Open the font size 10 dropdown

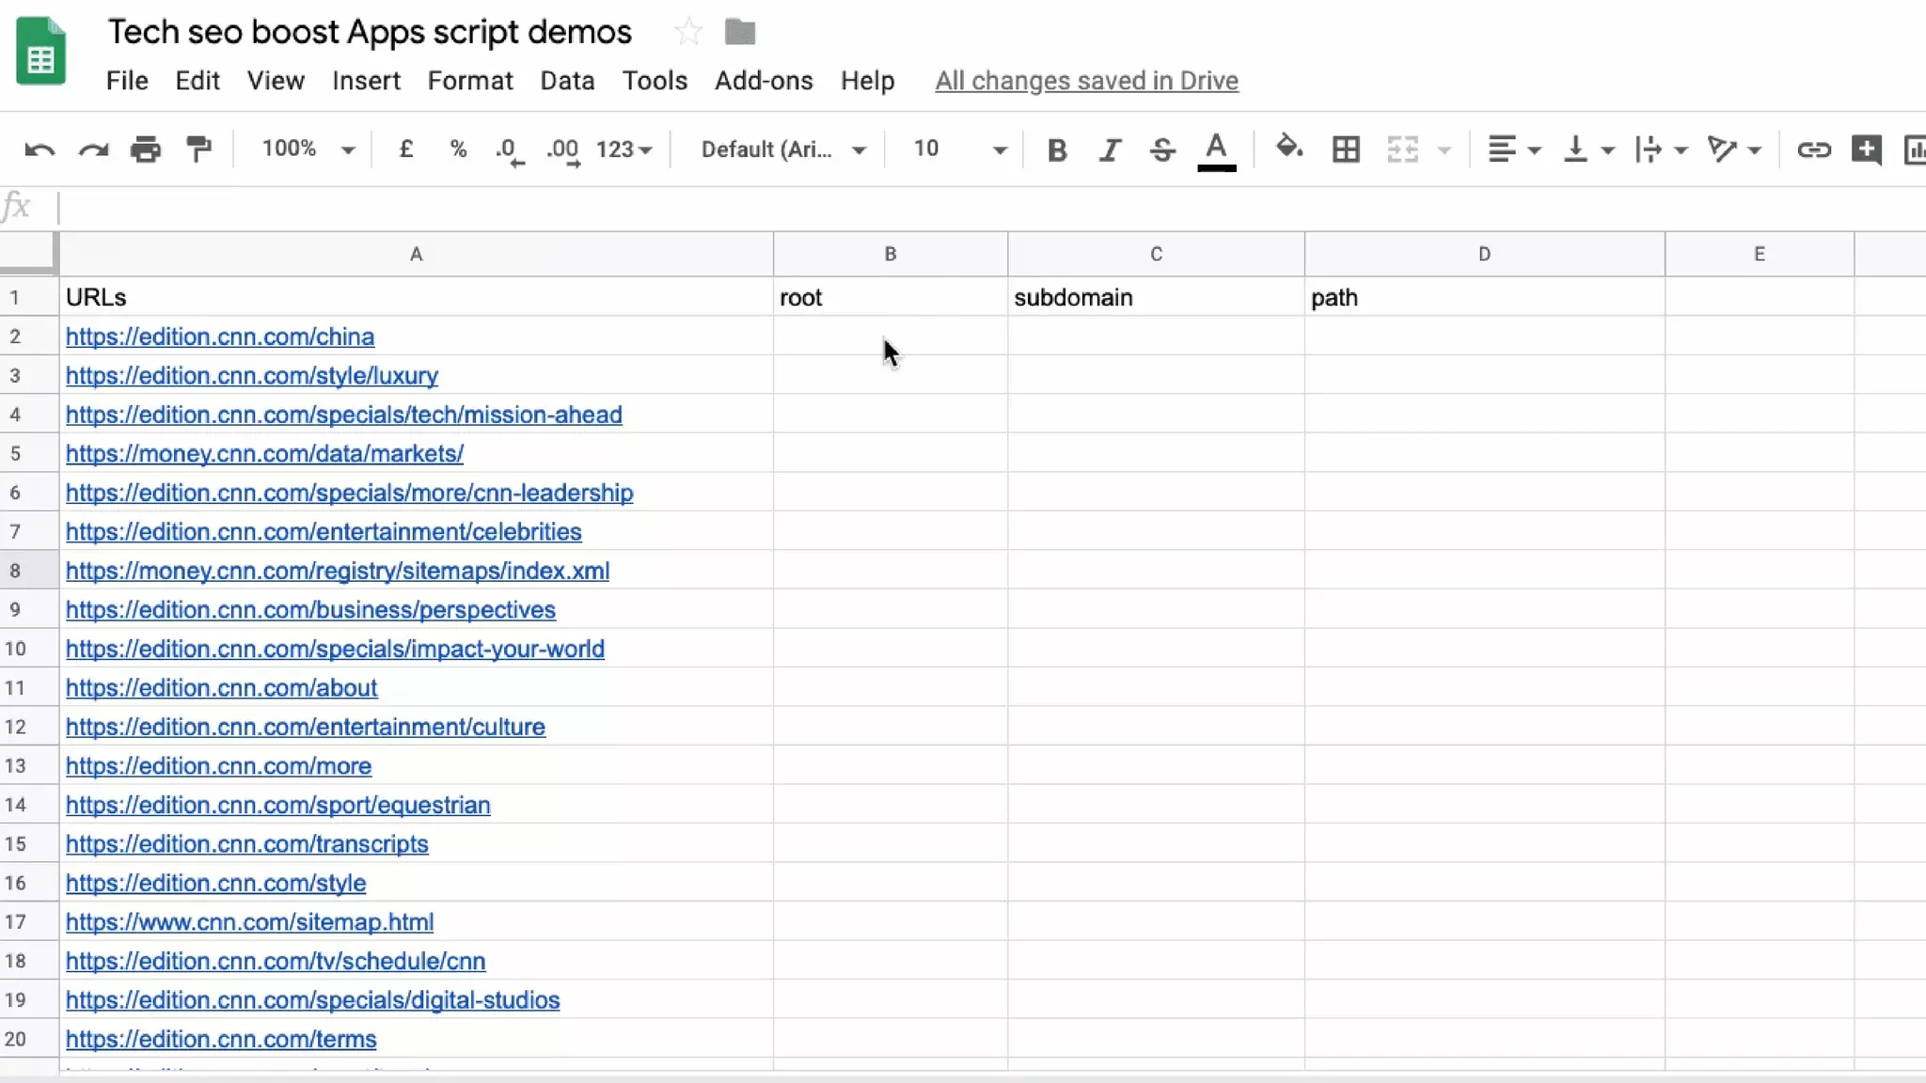[x=959, y=149]
